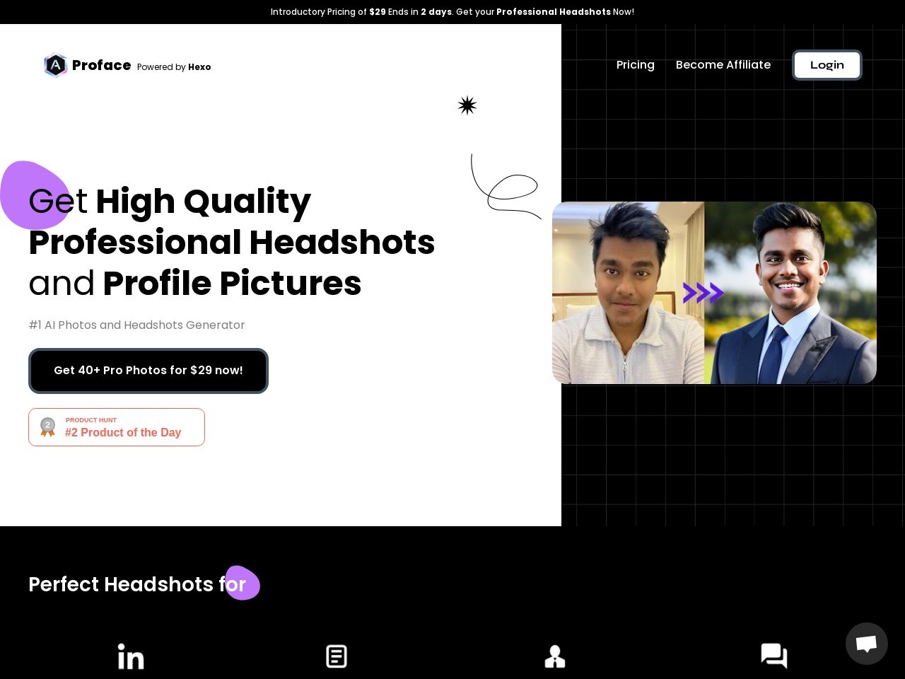Select the LinkedIn icon below the headline
Viewport: 905px width, 679px height.
click(x=131, y=656)
